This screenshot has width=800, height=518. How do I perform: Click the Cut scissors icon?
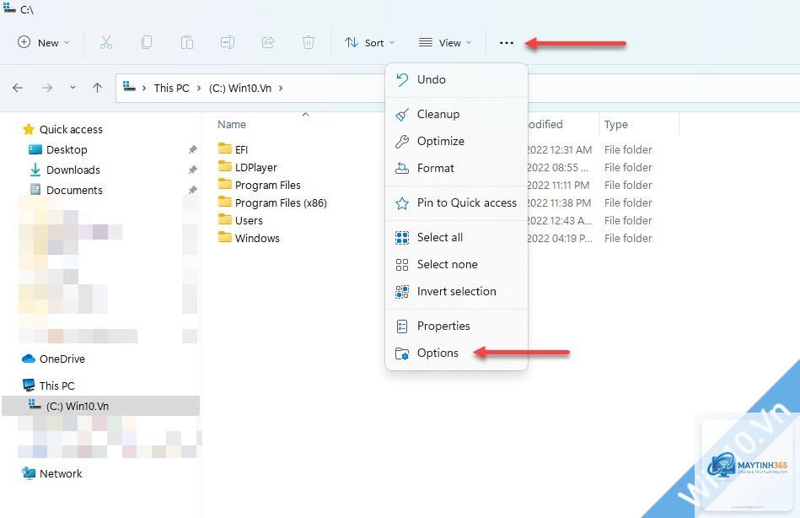105,42
